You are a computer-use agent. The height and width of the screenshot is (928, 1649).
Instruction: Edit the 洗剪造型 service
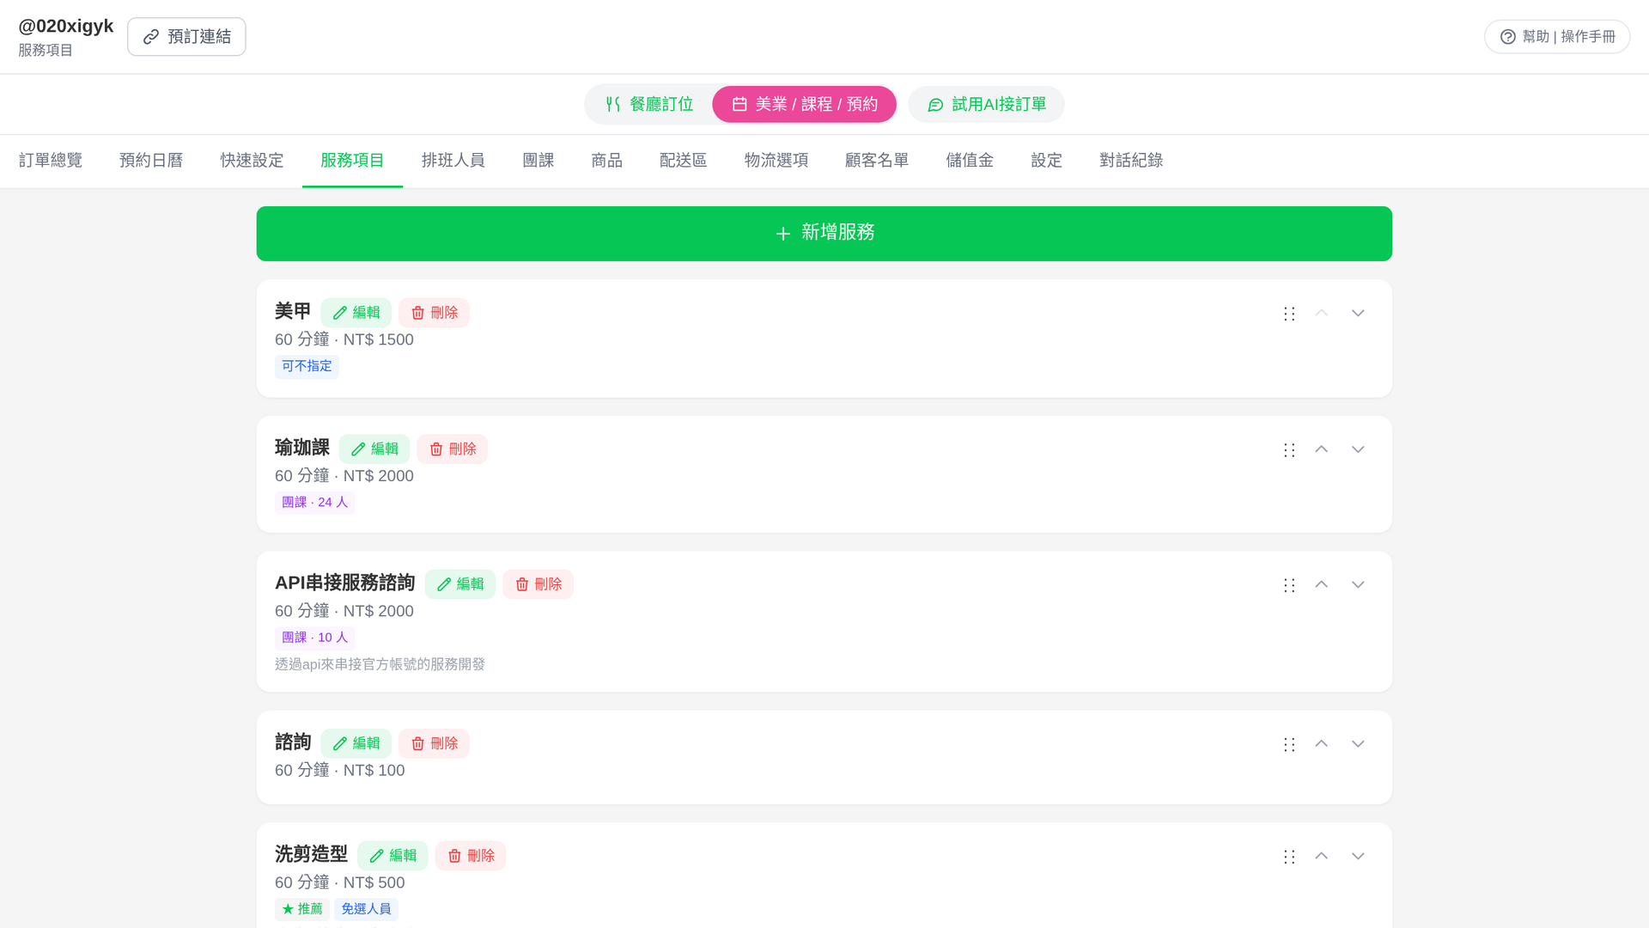(x=392, y=856)
